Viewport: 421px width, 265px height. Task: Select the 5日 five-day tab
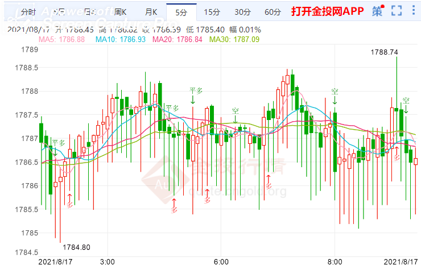[59, 12]
